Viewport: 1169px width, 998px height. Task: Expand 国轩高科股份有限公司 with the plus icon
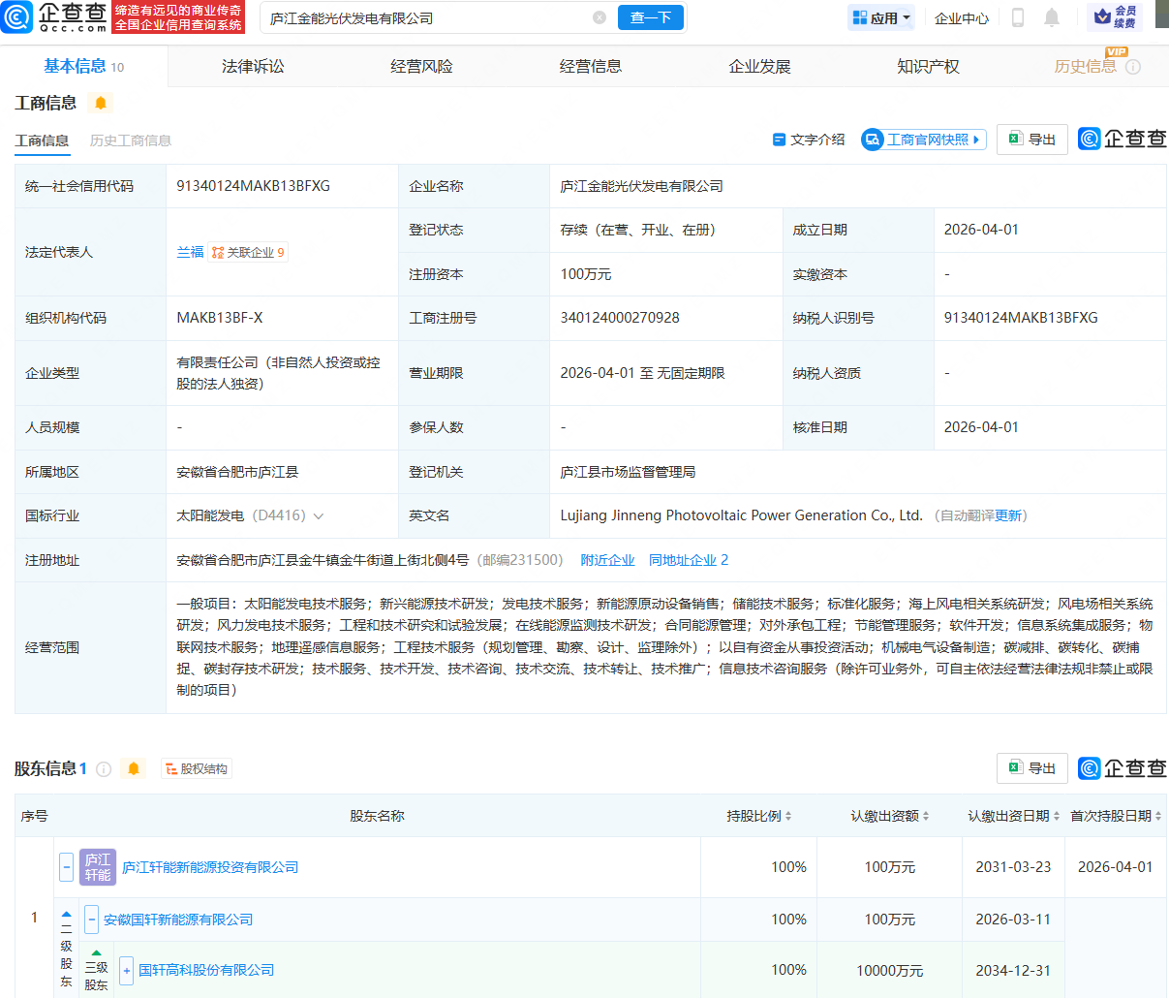(126, 970)
